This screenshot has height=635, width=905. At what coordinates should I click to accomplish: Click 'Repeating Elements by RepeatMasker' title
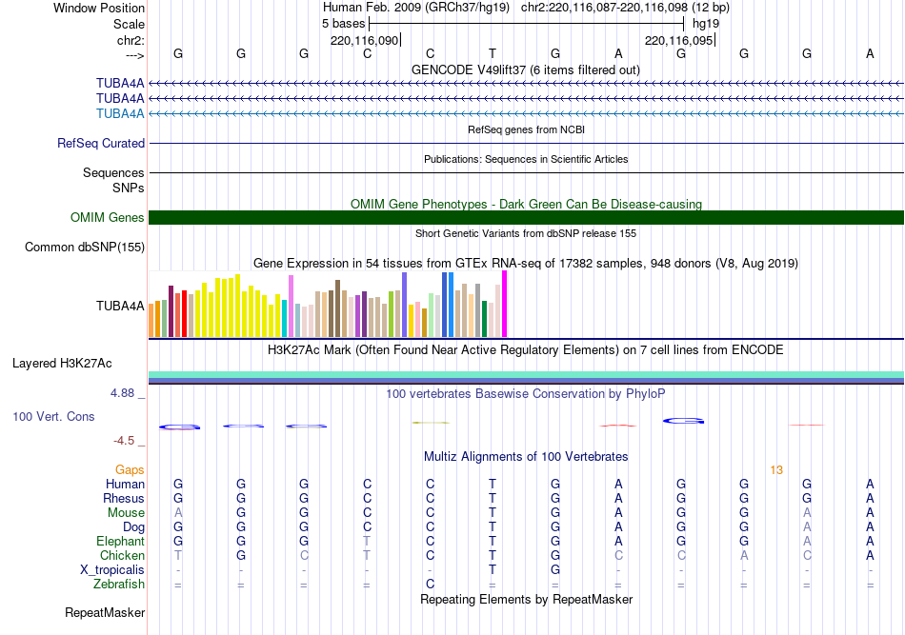tap(527, 599)
